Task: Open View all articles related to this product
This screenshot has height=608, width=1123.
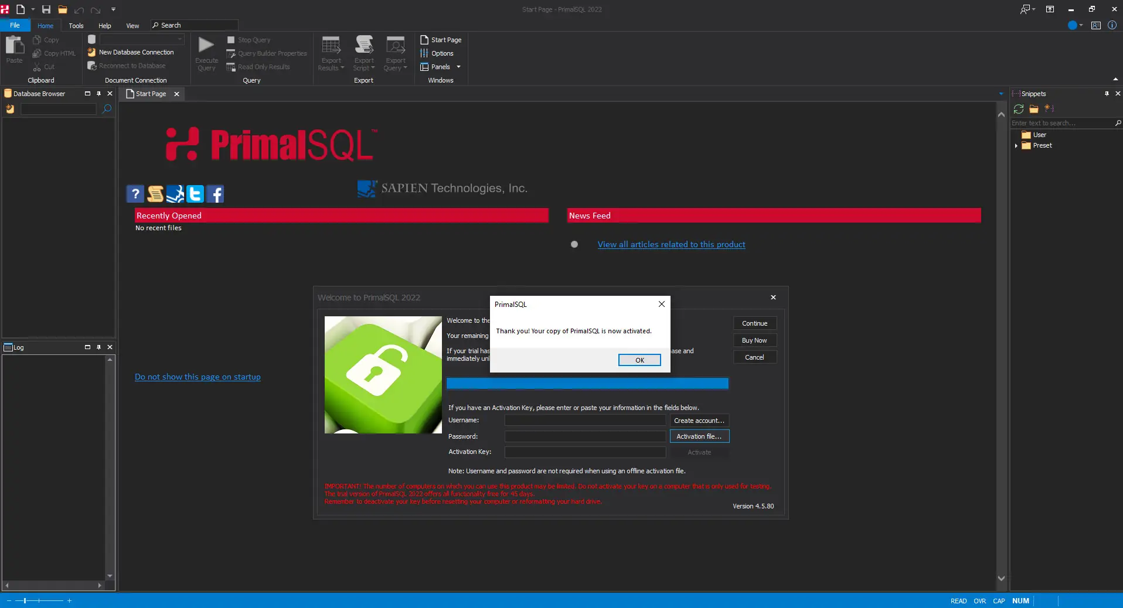Action: (x=671, y=244)
